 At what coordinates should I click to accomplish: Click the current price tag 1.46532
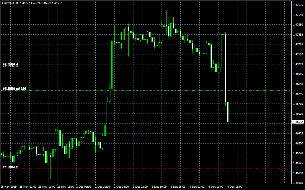click(298, 122)
